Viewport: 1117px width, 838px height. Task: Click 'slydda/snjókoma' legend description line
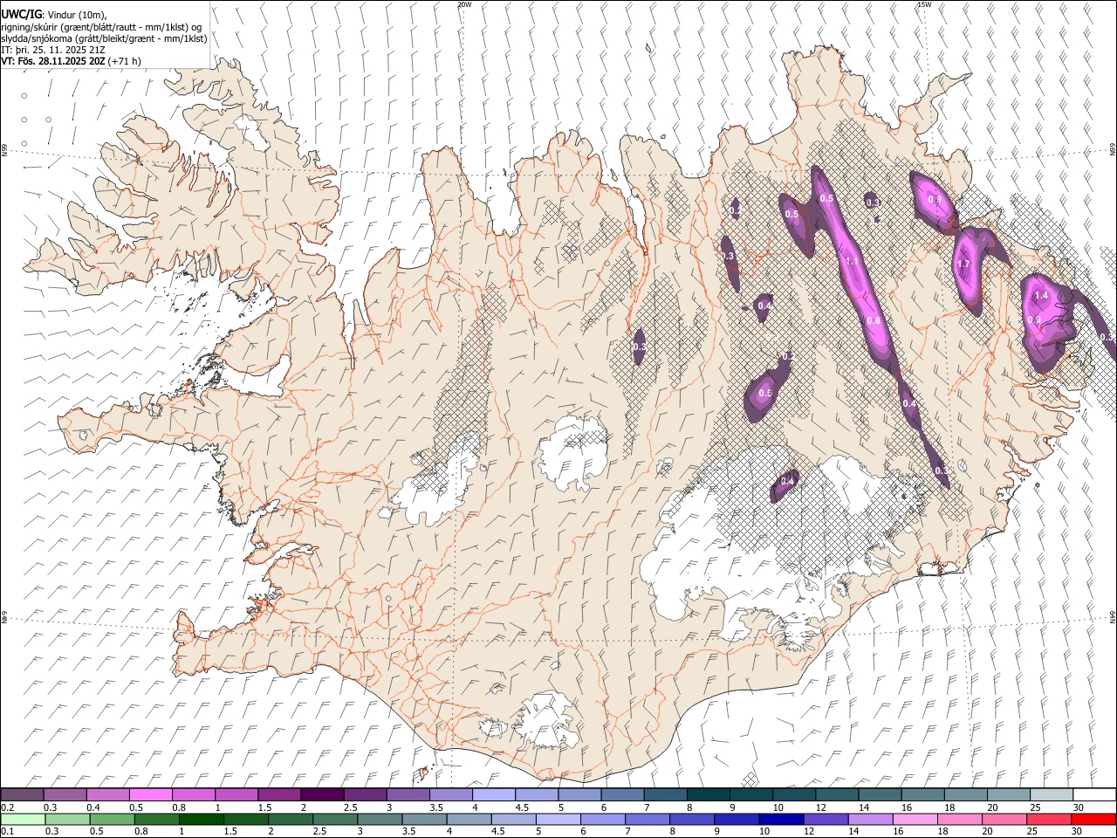click(x=104, y=38)
